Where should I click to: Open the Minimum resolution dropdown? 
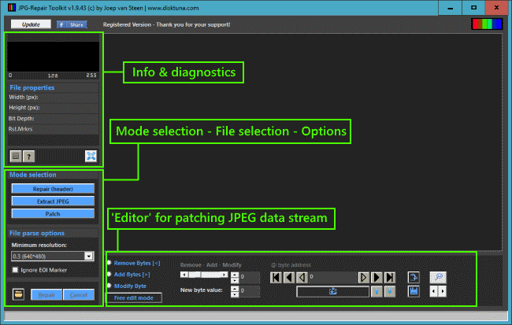click(x=90, y=256)
